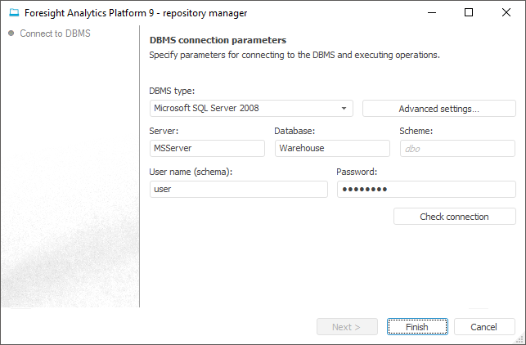Close the repository manager dialog

(x=506, y=13)
